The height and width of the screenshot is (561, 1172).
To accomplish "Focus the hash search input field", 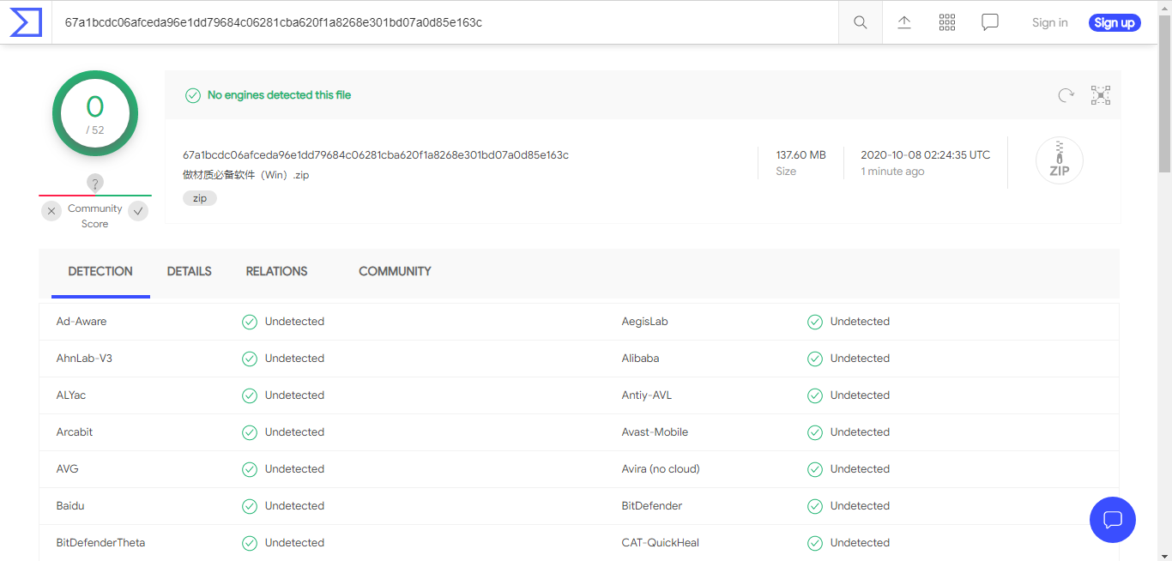I will [x=444, y=22].
